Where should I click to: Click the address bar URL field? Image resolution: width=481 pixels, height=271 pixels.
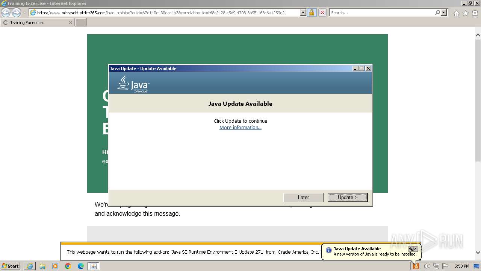pos(165,12)
